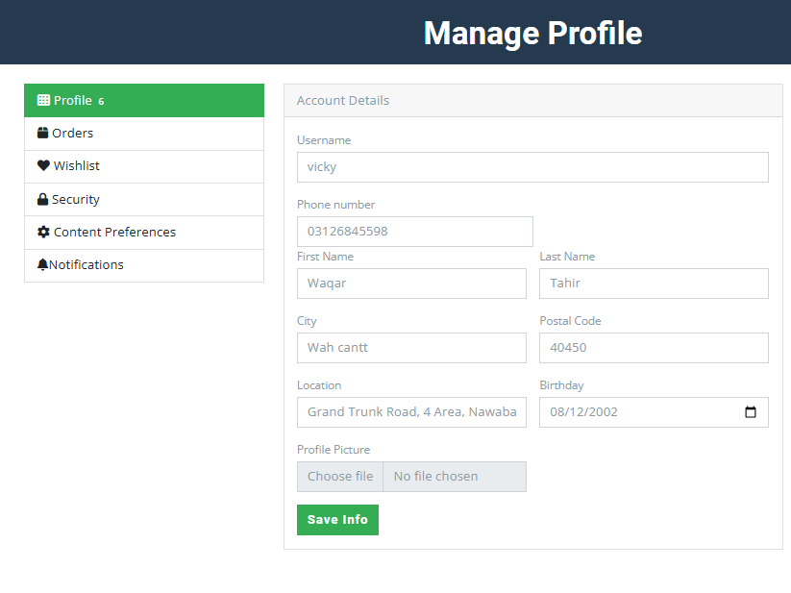Click the Notifications bell icon
This screenshot has height=593, width=791.
(x=42, y=264)
